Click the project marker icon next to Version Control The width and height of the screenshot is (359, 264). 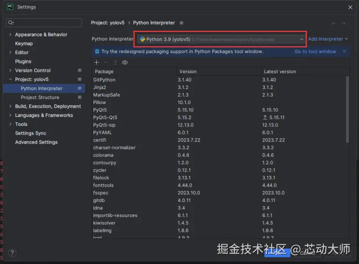click(x=79, y=70)
